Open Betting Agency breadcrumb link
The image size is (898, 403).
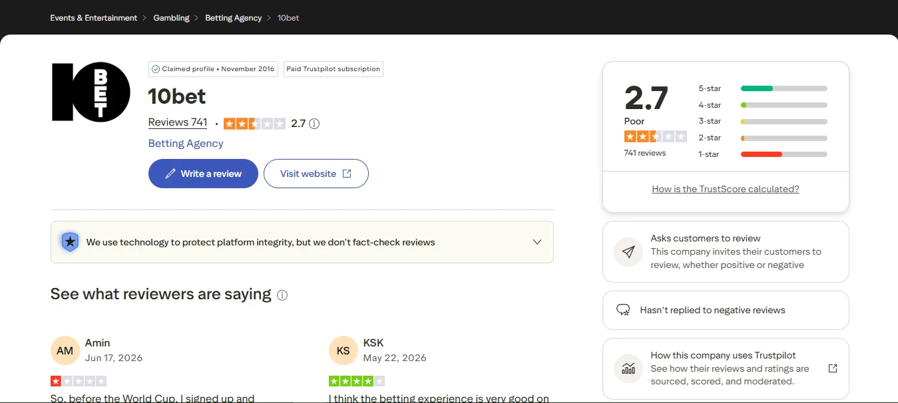coord(234,18)
